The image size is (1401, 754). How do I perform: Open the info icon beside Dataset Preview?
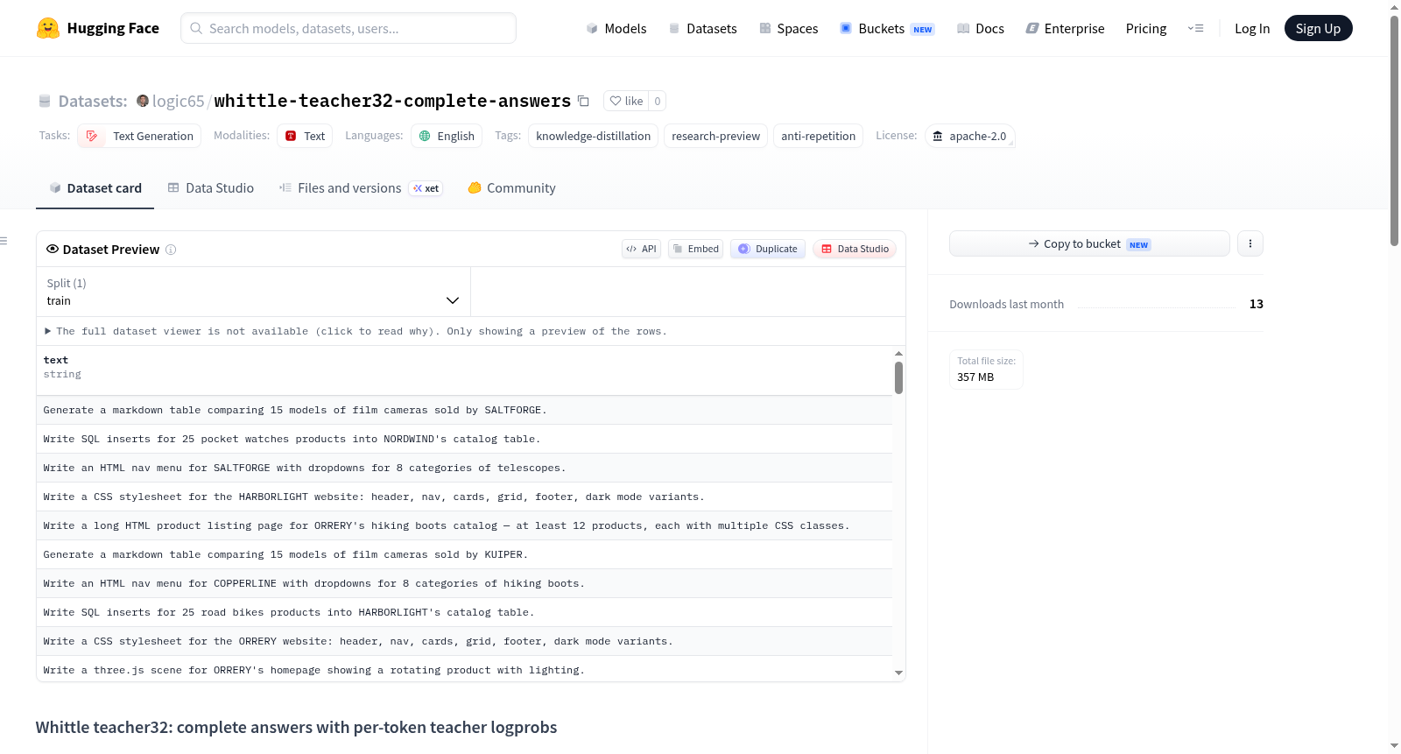[171, 250]
